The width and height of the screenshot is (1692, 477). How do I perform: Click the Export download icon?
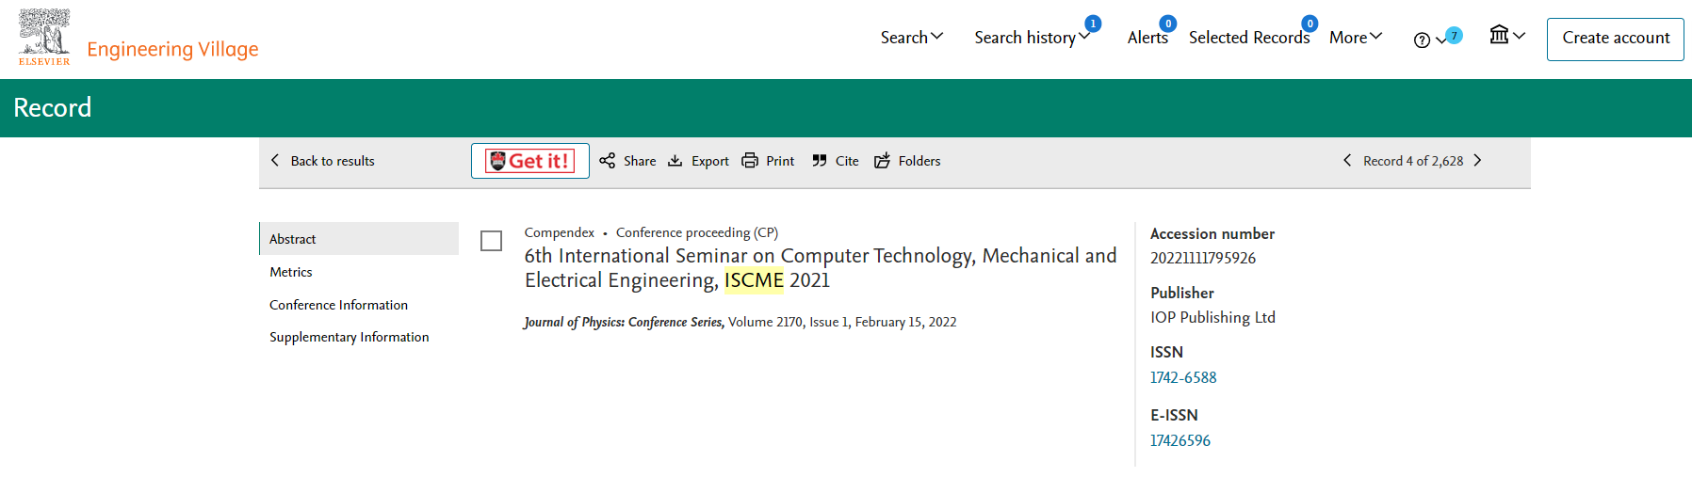[675, 160]
